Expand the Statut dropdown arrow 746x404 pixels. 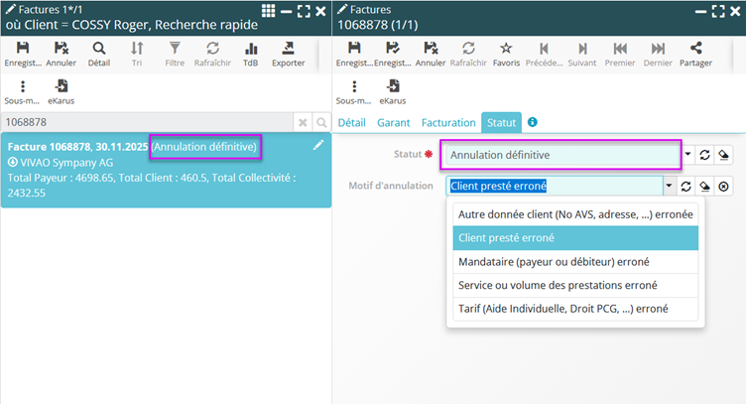click(688, 155)
